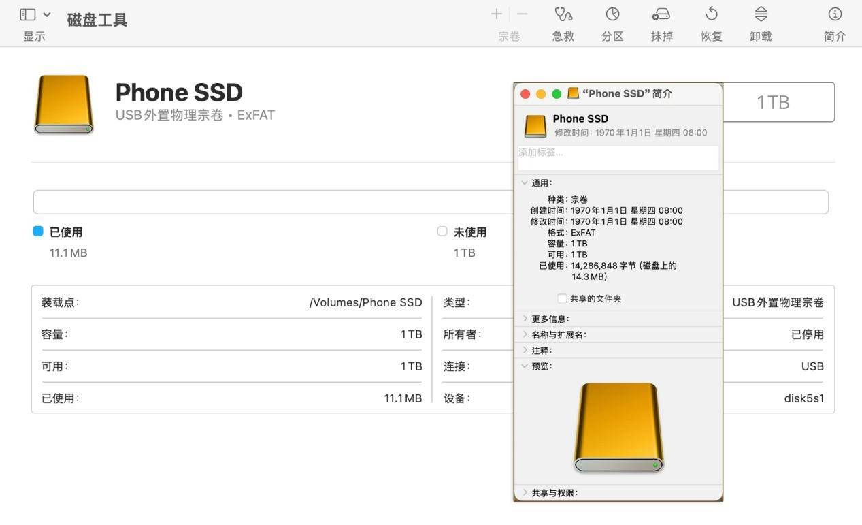Click the large drive preview image

(x=618, y=428)
